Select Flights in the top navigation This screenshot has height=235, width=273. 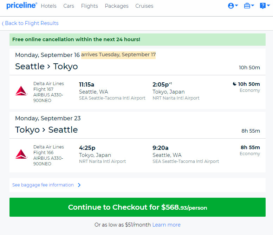tap(90, 6)
